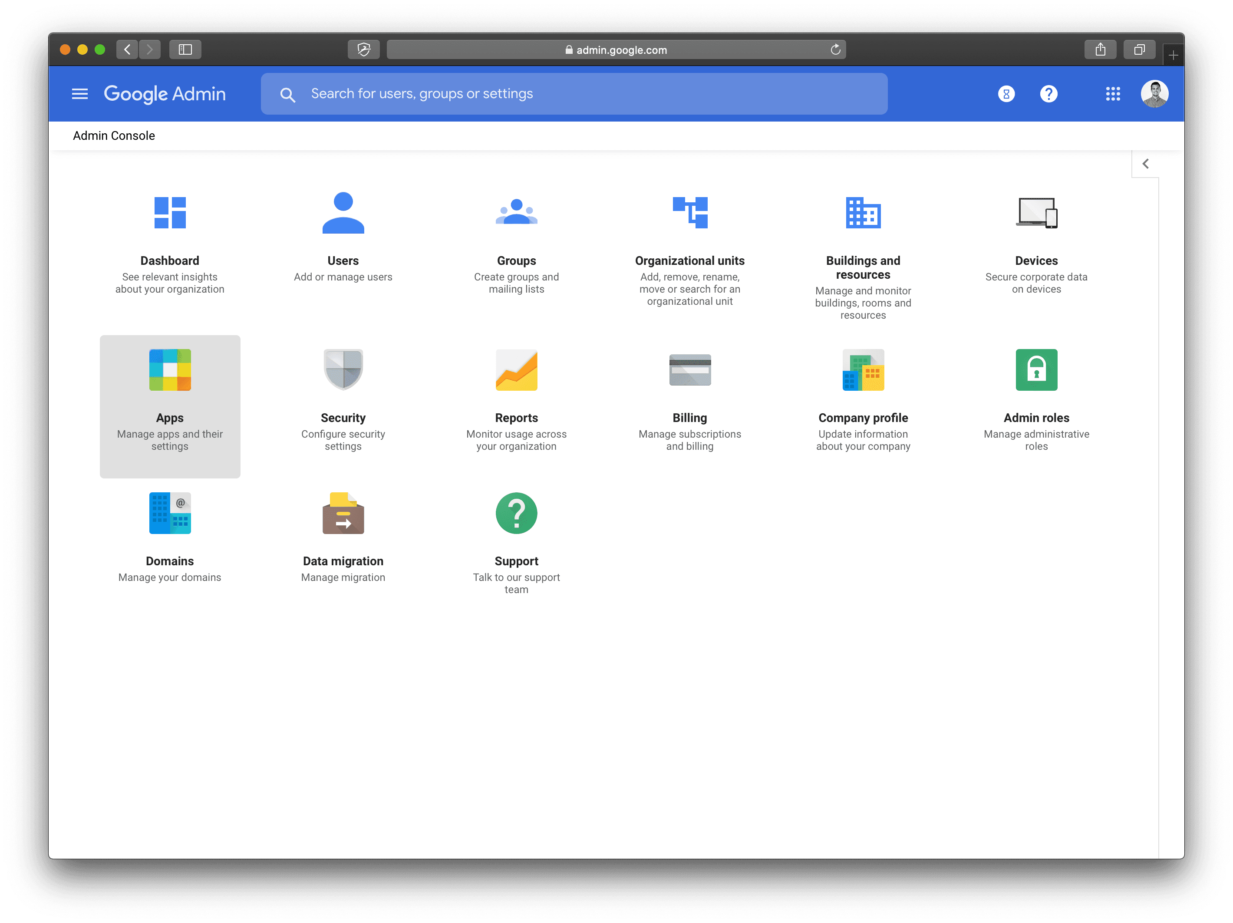The image size is (1233, 923).
Task: Open the Organizational units icon
Action: point(690,212)
